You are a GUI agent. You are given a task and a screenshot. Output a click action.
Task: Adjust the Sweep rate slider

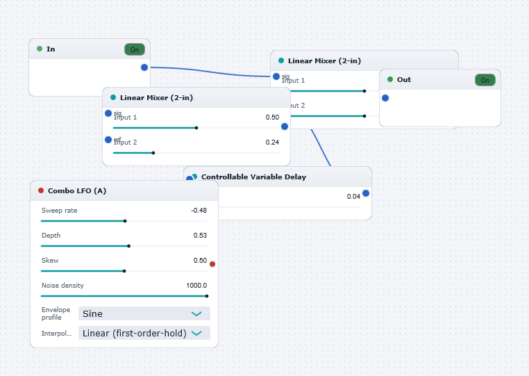tap(124, 221)
